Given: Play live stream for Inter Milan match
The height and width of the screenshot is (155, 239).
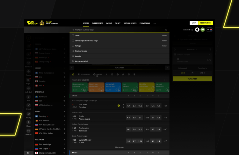Looking at the screenshot, I should click(119, 105).
